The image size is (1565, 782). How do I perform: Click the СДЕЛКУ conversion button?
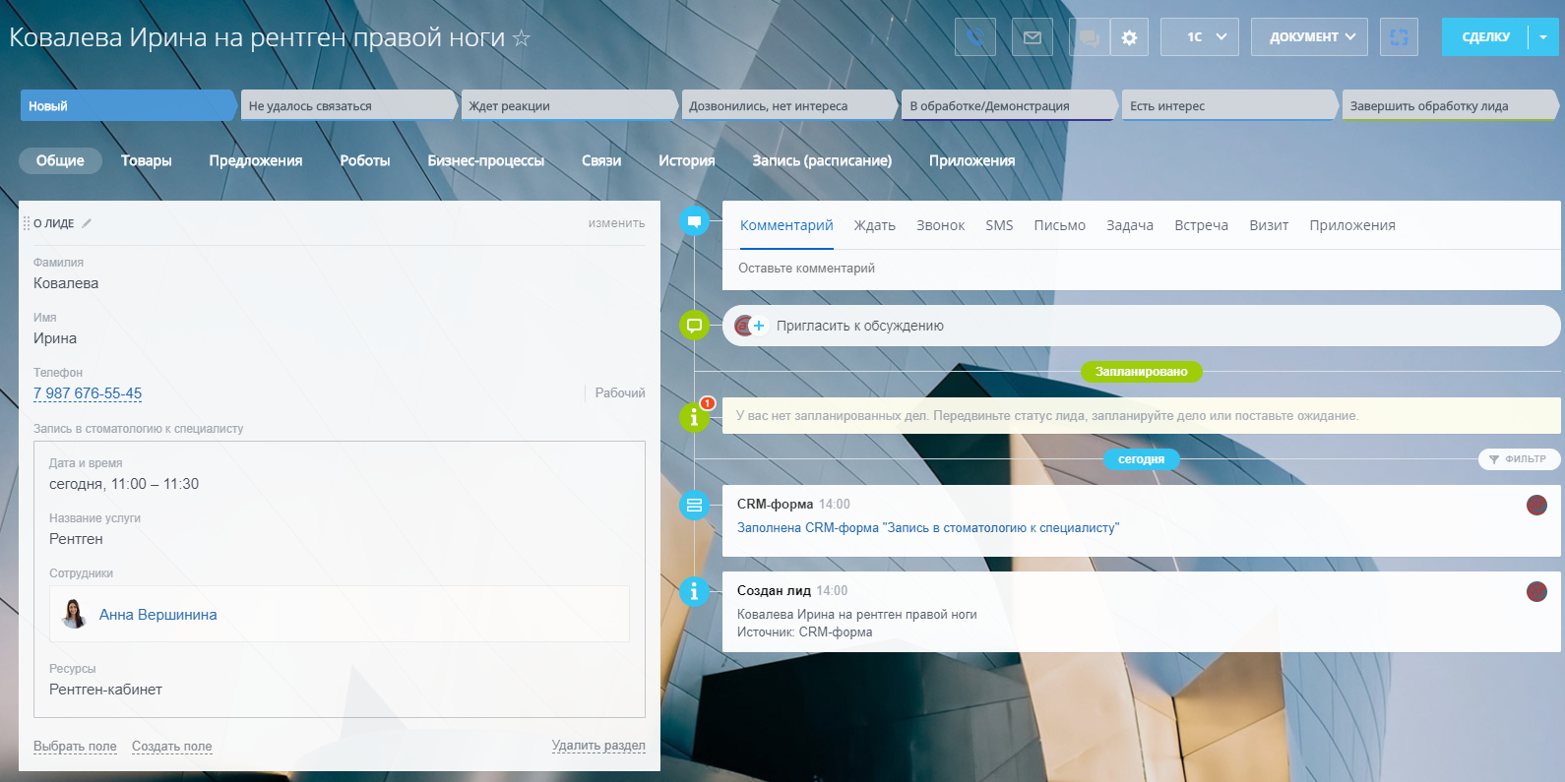pos(1485,37)
